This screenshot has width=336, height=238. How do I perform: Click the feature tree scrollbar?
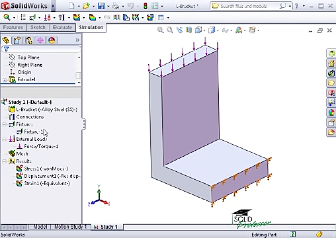(78, 75)
